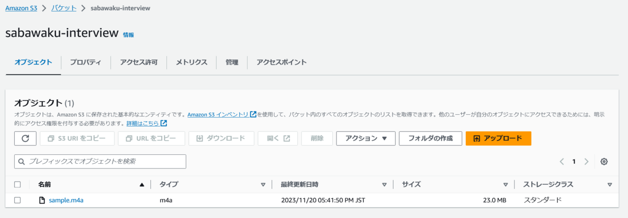Go to next page arrow

click(x=587, y=162)
